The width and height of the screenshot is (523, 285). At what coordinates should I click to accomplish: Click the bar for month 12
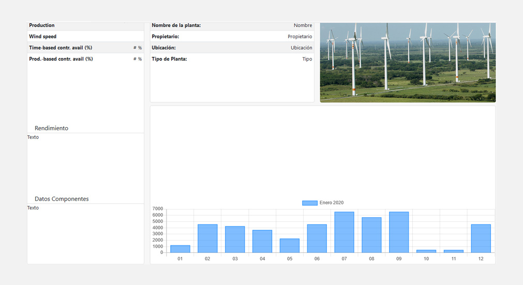pos(481,238)
